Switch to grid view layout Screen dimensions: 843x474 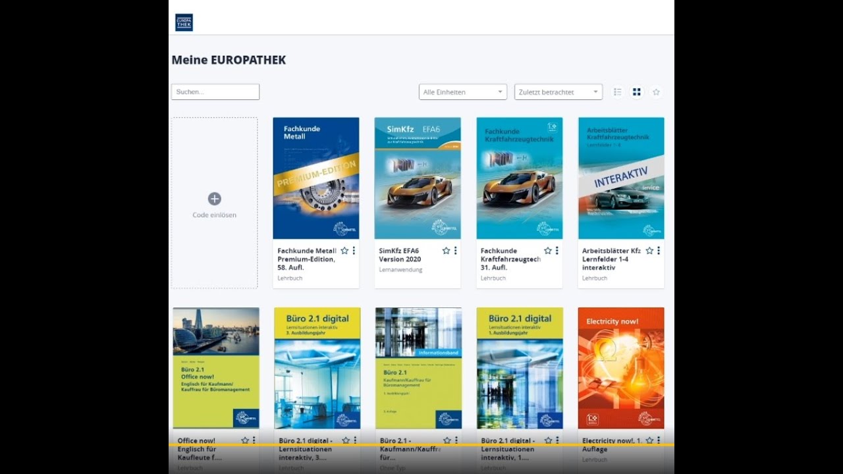(x=637, y=92)
